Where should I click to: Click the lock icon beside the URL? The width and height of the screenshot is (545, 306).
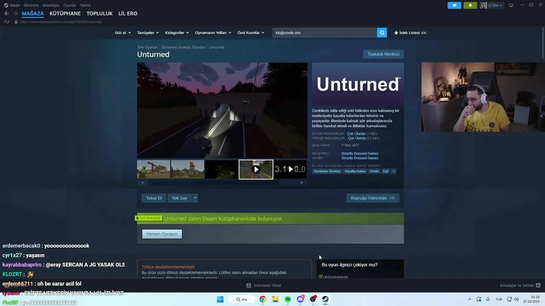pos(16,22)
